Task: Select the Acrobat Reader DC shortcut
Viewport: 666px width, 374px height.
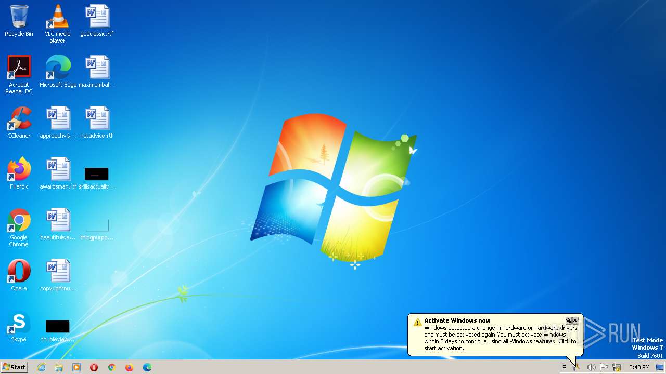Action: pos(19,74)
